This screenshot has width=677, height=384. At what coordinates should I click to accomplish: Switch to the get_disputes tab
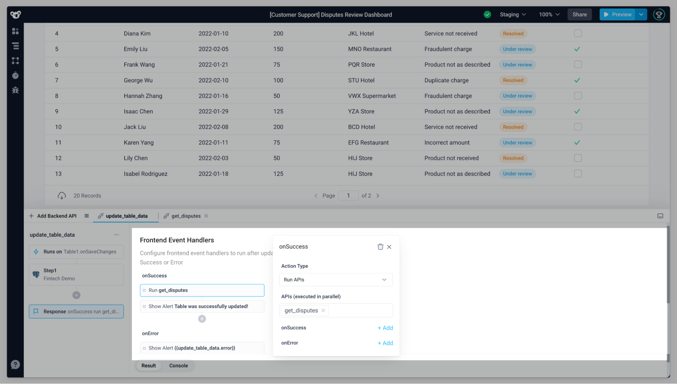point(186,216)
